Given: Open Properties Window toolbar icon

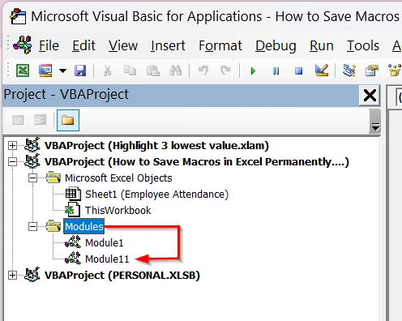Looking at the screenshot, I should [x=372, y=71].
